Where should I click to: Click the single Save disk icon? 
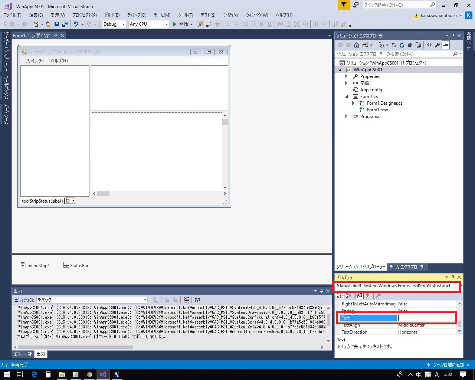click(x=57, y=24)
